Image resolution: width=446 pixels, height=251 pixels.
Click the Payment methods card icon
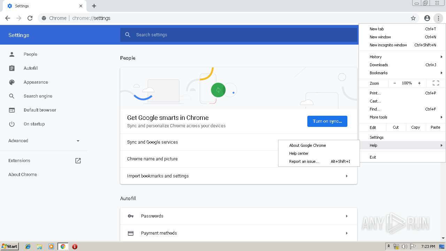(131, 233)
